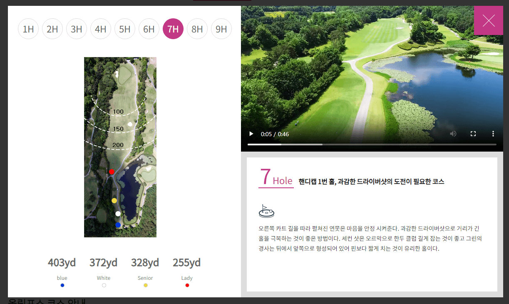Open the video player overflow menu
Screen dimensions: 509x304
(x=493, y=134)
